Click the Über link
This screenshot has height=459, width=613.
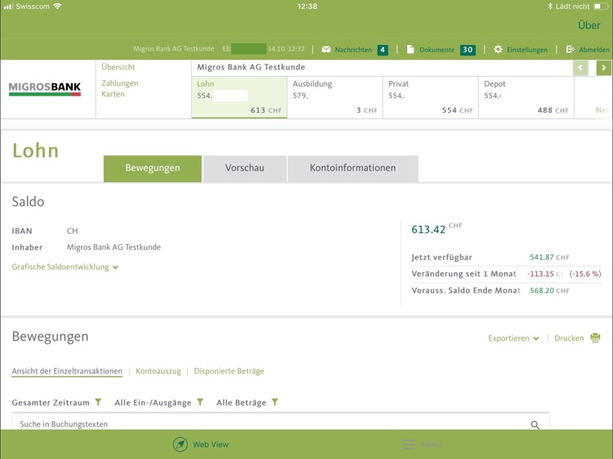[588, 25]
